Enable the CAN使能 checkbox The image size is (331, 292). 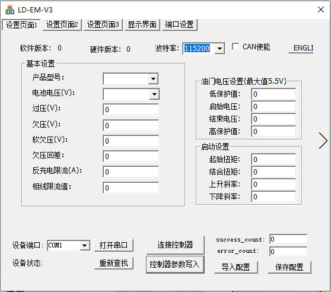235,47
